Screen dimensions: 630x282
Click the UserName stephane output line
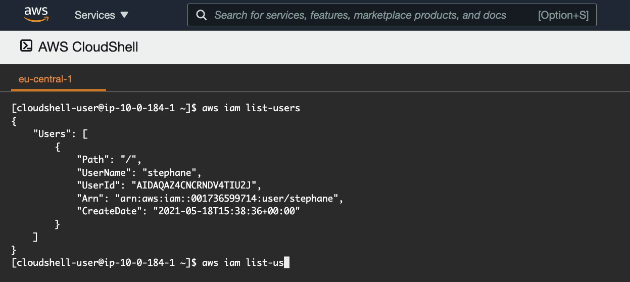pyautogui.click(x=139, y=172)
